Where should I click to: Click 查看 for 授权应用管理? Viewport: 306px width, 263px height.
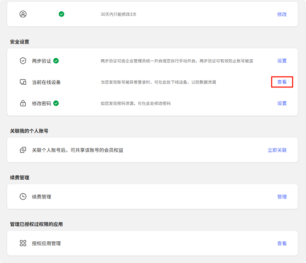(x=282, y=243)
